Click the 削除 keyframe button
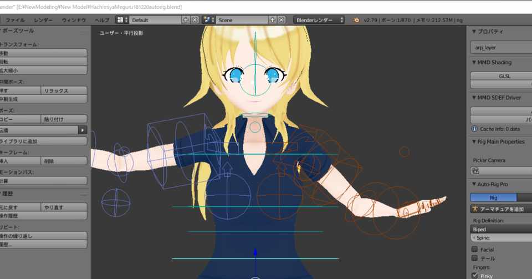This screenshot has width=532, height=279. (64, 161)
